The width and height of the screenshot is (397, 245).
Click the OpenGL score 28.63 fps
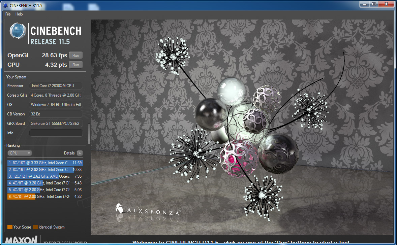(x=55, y=56)
